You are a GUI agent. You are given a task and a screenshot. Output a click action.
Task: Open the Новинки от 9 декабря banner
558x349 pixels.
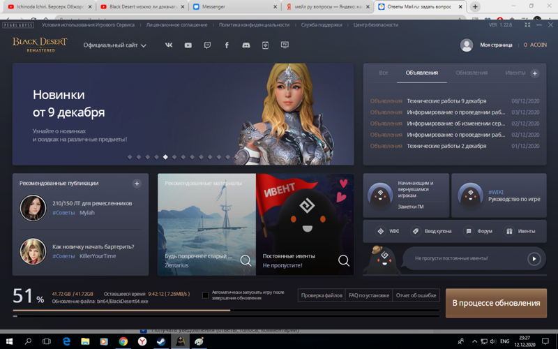click(x=183, y=114)
